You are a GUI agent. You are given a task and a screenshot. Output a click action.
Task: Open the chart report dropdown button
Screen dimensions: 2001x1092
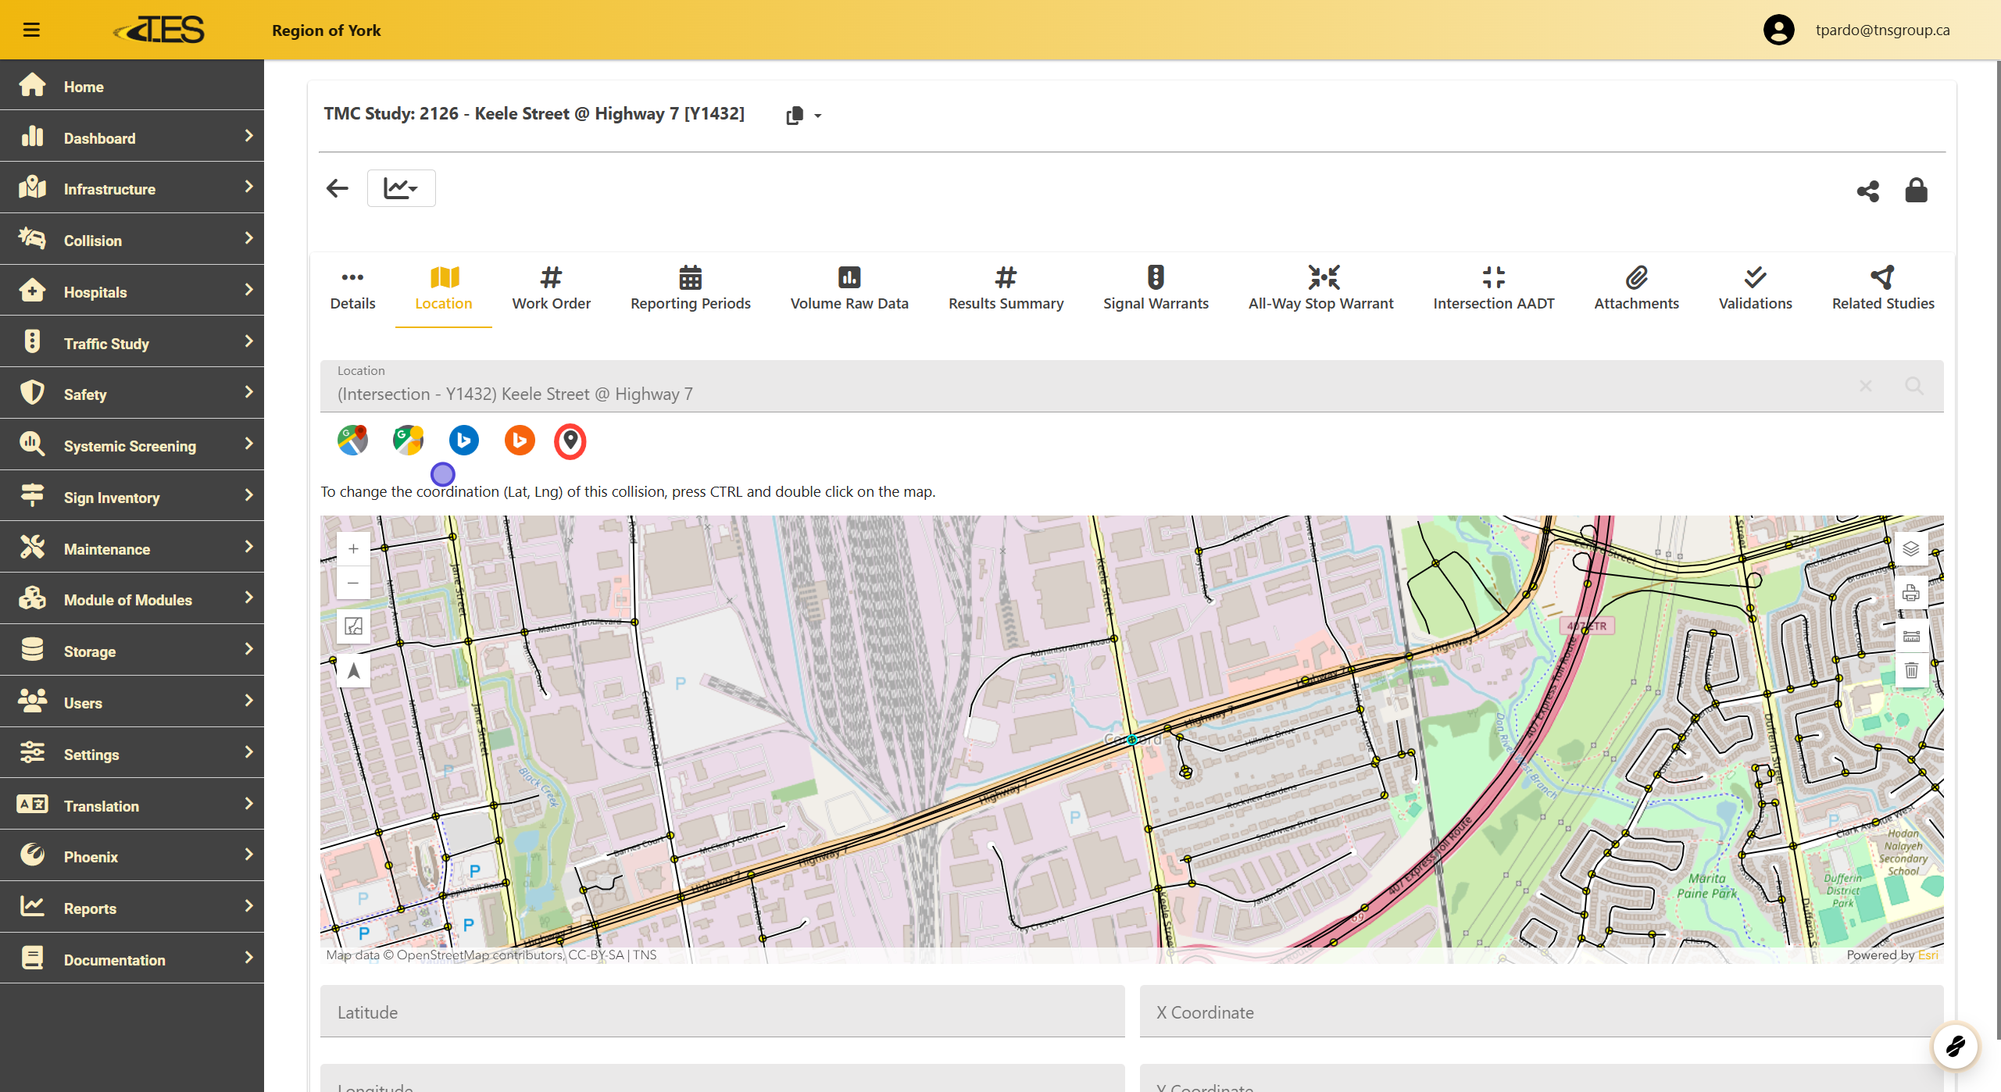pos(401,188)
